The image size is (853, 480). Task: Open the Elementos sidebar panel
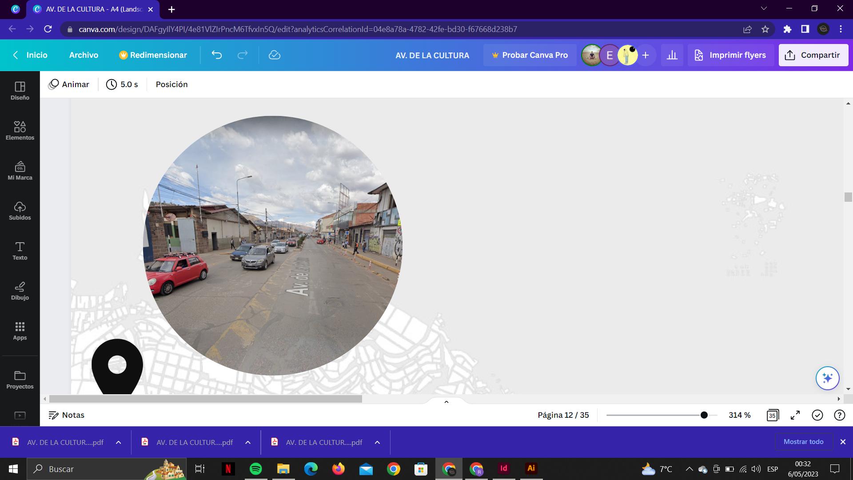pos(20,131)
